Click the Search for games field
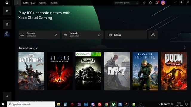 point(127,3)
